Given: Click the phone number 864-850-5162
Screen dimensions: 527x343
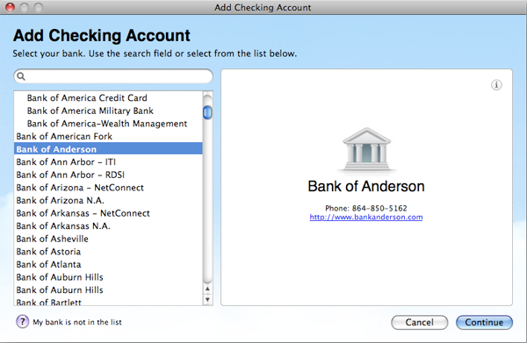Looking at the screenshot, I should [379, 208].
